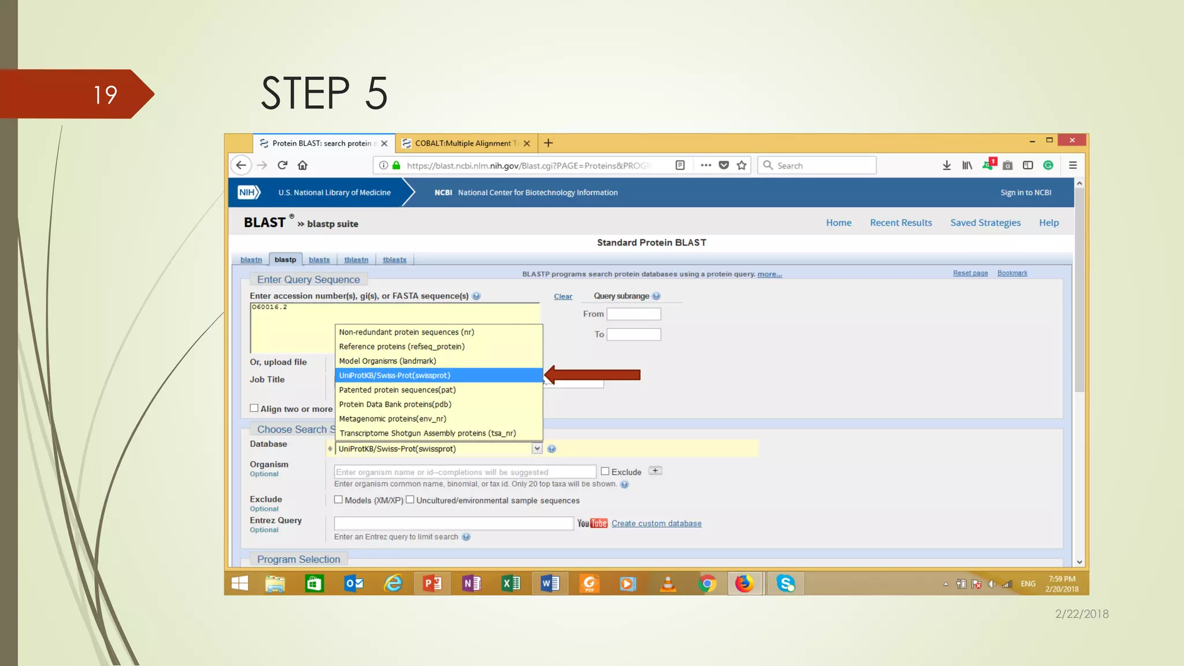
Task: Click the browser forward arrow
Action: (262, 165)
